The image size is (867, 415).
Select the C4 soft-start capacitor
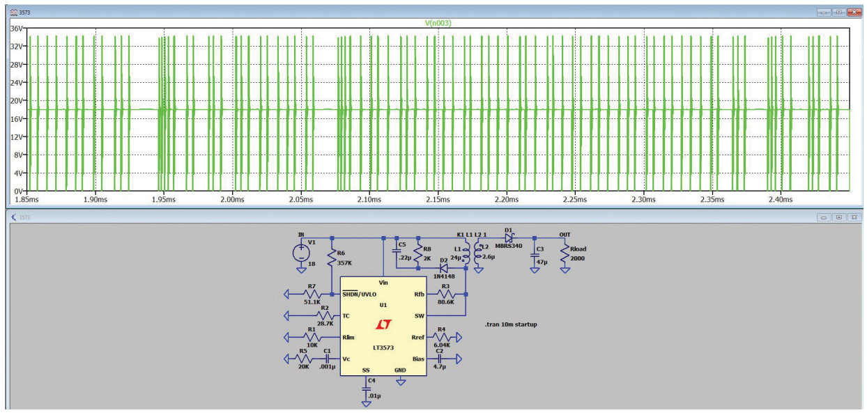pyautogui.click(x=366, y=391)
